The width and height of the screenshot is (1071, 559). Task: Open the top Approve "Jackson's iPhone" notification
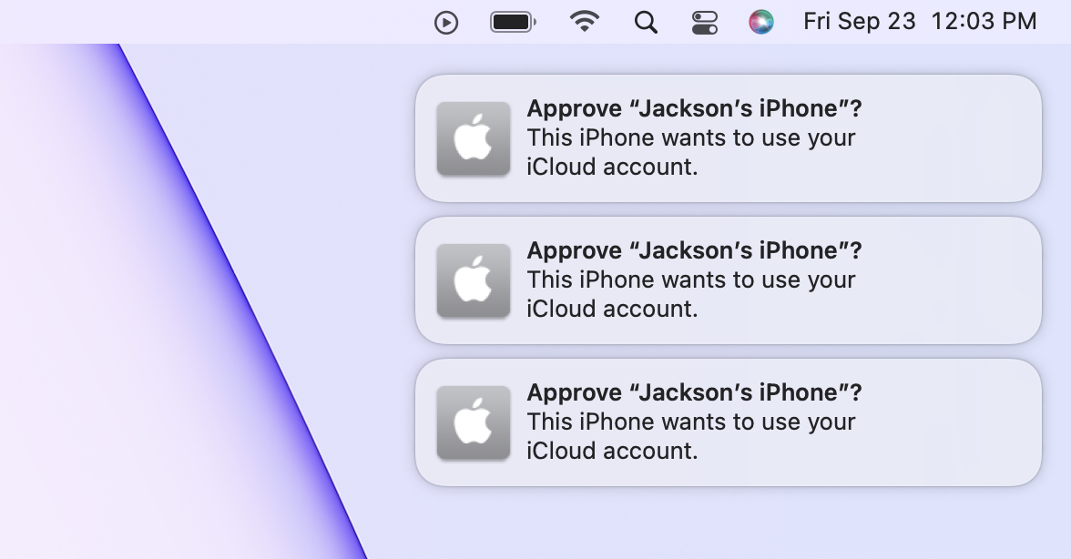[x=729, y=137]
